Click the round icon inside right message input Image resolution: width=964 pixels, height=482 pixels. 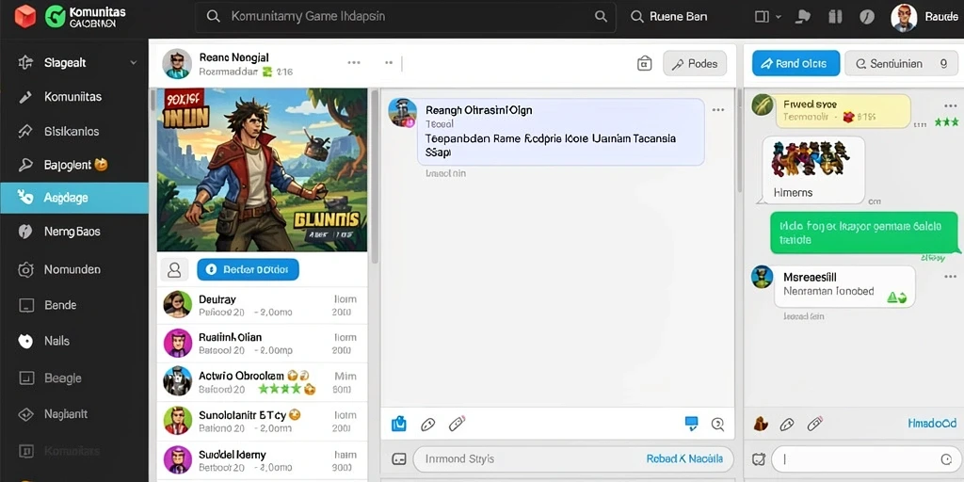pos(946,459)
